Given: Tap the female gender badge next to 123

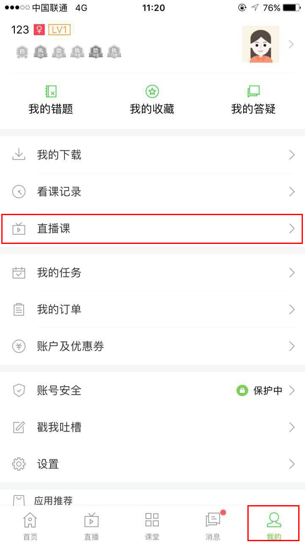Looking at the screenshot, I should 39,30.
